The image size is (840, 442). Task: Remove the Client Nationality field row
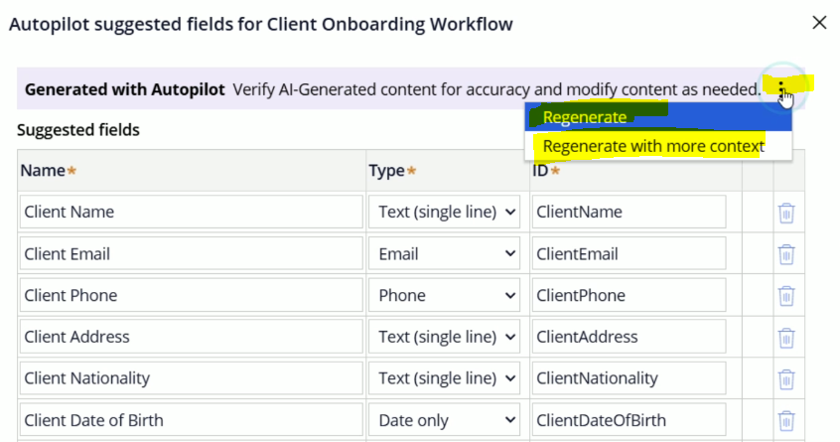point(785,378)
